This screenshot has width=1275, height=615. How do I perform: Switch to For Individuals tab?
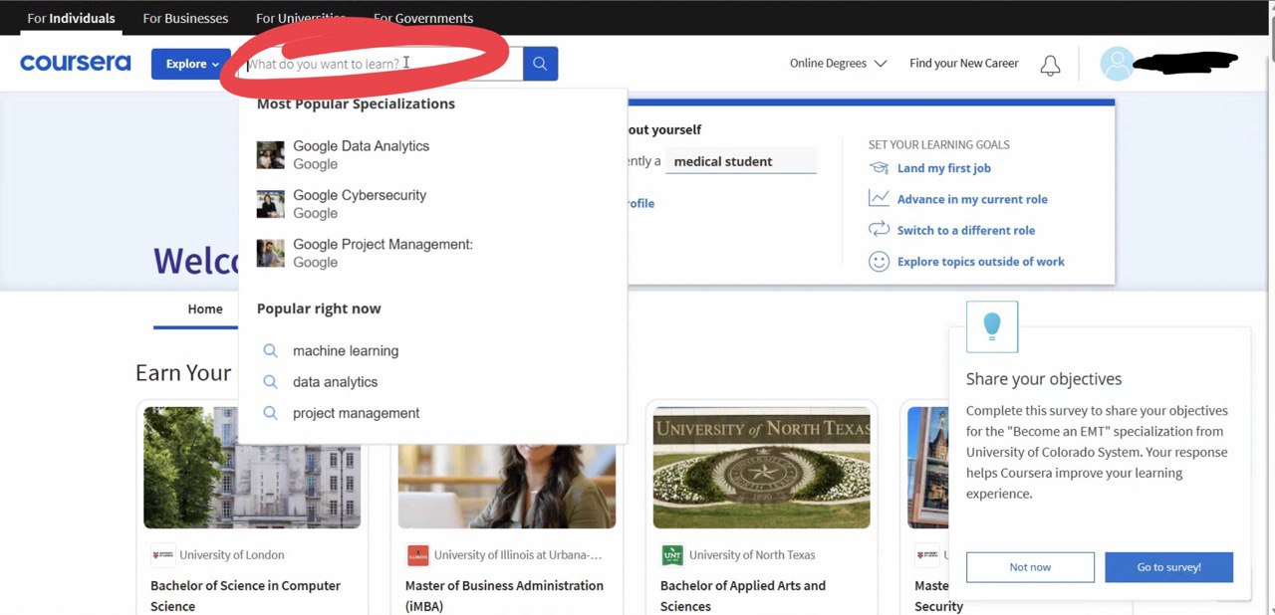[x=71, y=18]
